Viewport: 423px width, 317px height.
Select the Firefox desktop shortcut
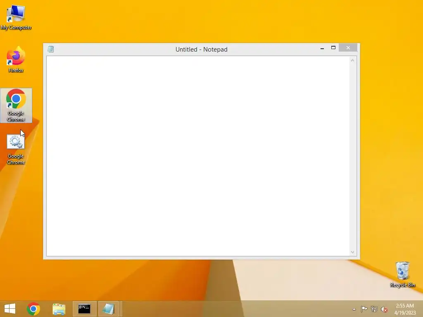click(16, 59)
